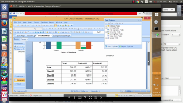Toggle Underline formatting in the formatting toolbar
Screen dimensions: 183x103
[55, 29]
